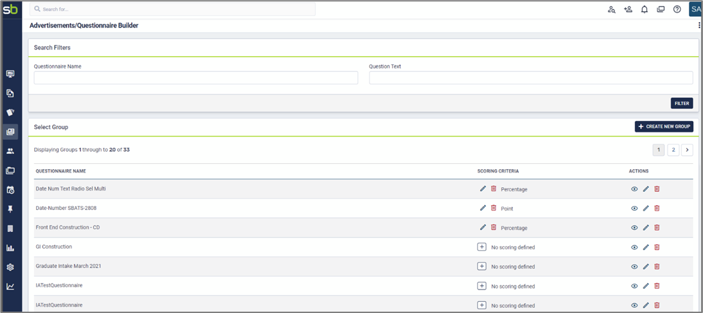Click the sb logo in the sidebar

10,9
